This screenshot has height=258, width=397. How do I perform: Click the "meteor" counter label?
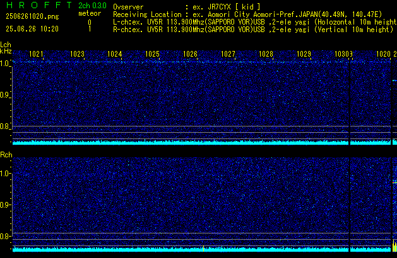[x=90, y=13]
